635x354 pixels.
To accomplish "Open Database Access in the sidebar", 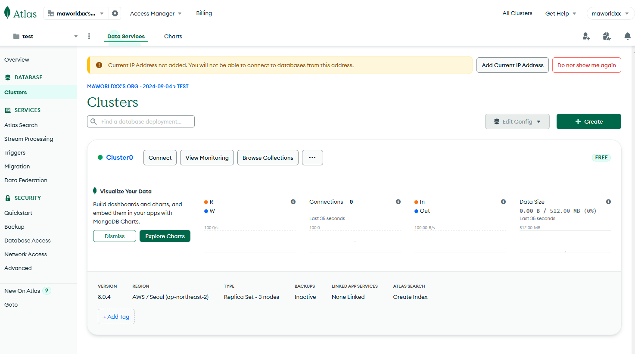I will click(x=28, y=240).
